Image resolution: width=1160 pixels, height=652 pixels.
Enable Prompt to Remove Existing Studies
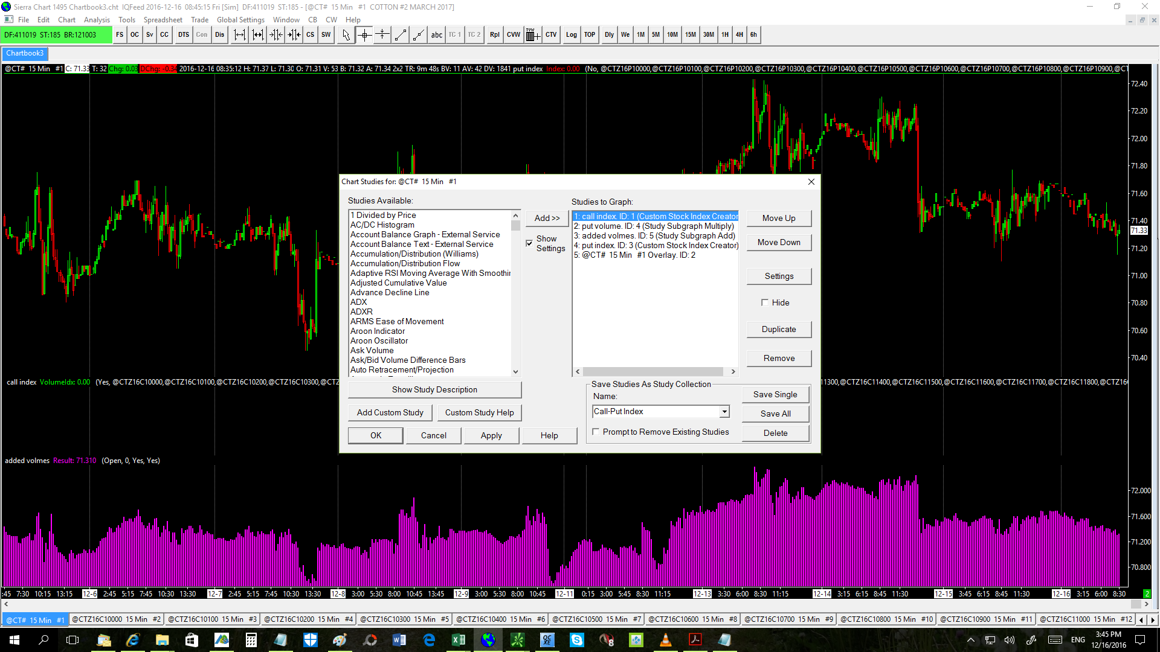click(596, 432)
